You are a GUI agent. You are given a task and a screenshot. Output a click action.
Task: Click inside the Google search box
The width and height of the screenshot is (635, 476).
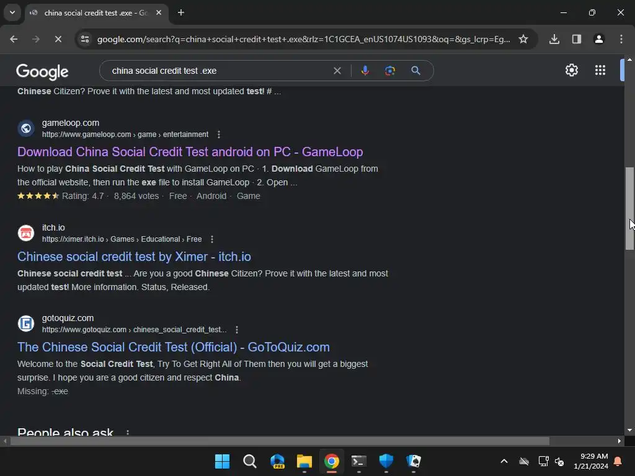click(219, 71)
